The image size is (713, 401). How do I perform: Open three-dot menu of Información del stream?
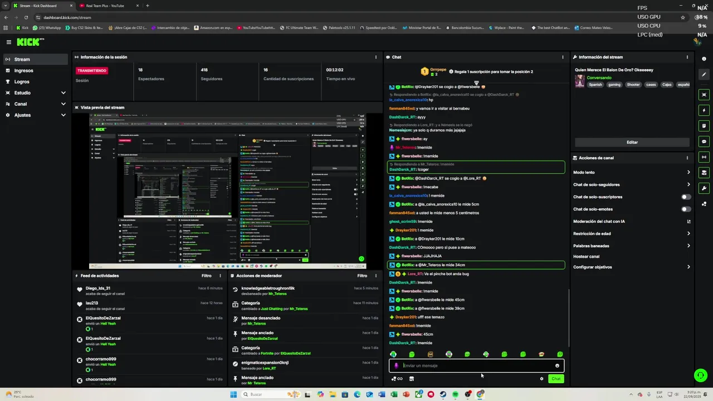point(687,57)
